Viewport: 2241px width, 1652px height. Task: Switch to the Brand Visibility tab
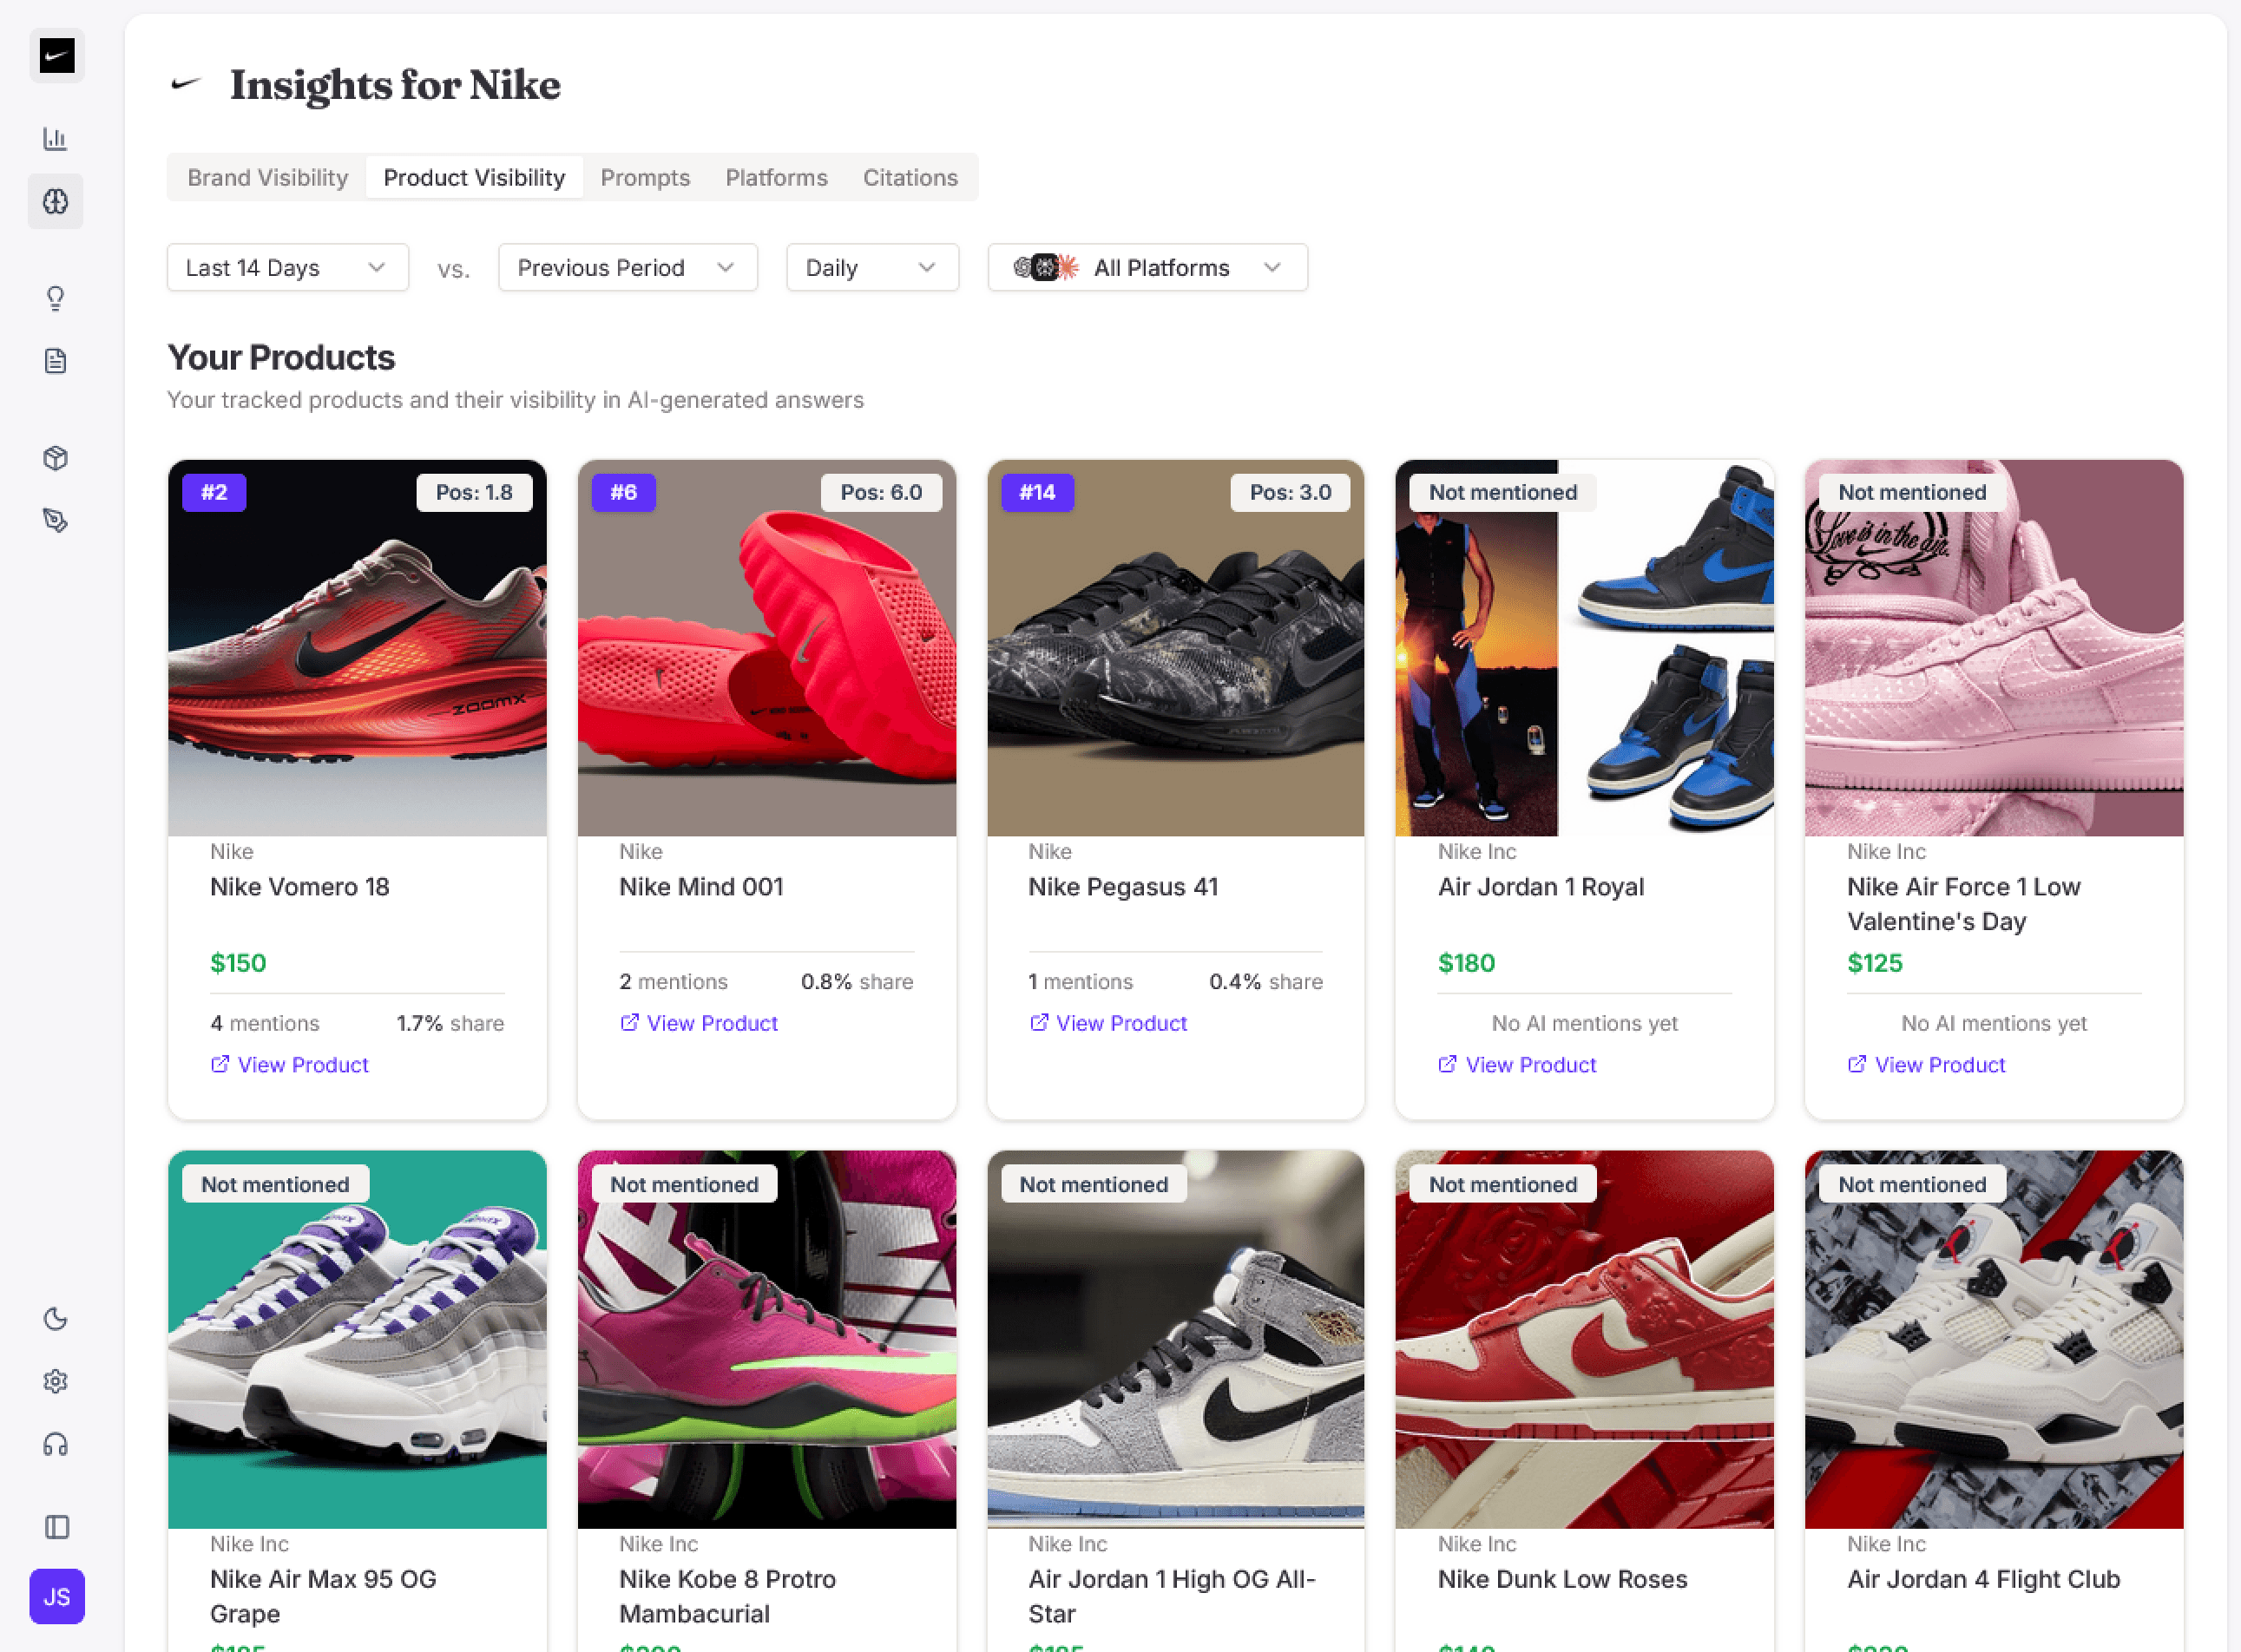coord(267,178)
